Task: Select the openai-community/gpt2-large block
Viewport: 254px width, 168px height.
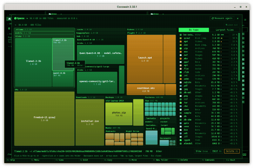Action: pos(97,83)
